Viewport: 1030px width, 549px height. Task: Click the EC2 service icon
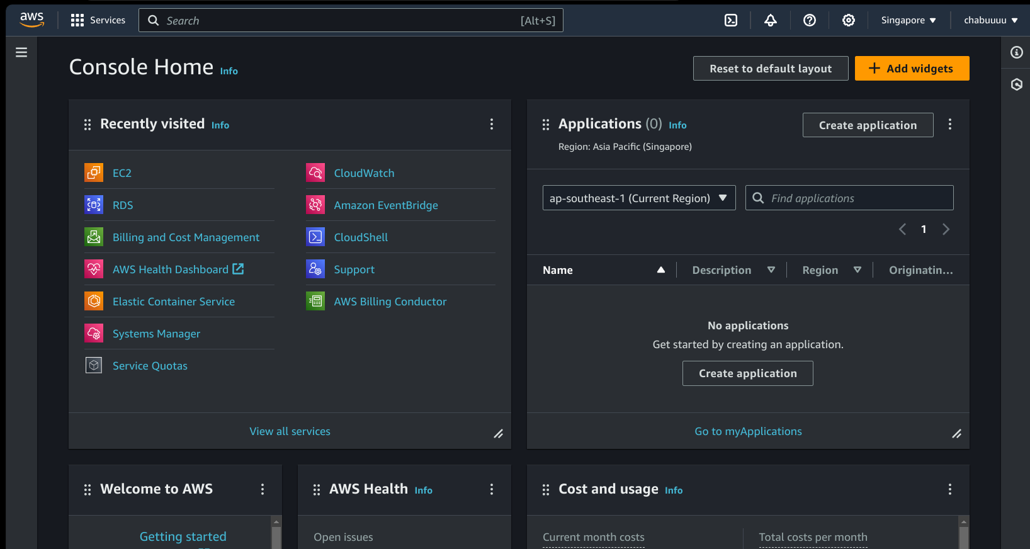point(94,173)
